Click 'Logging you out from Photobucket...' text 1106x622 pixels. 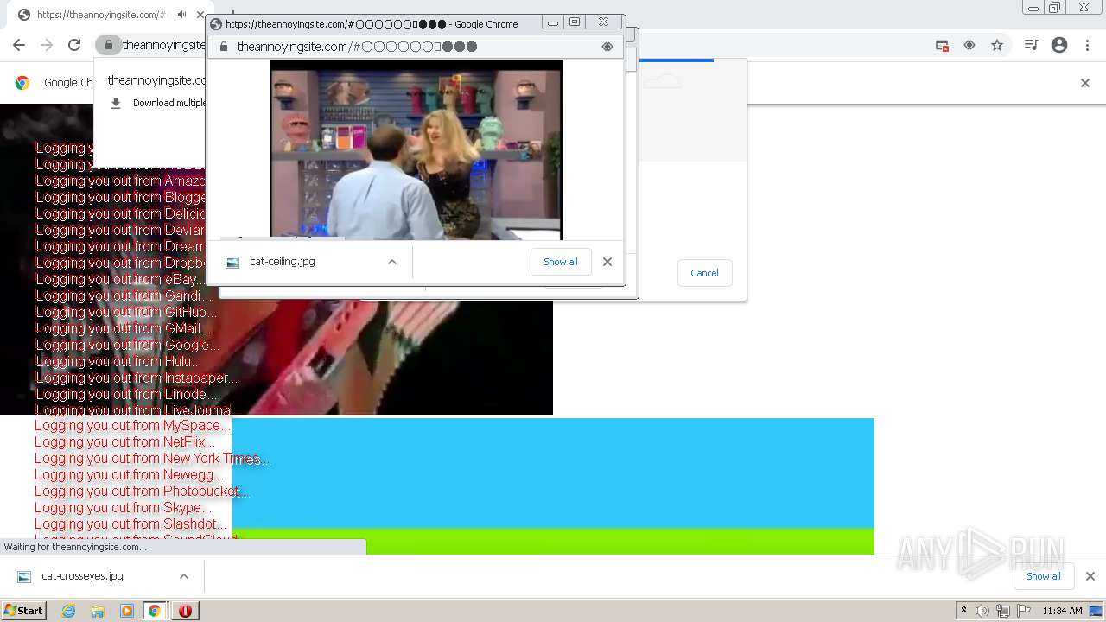coord(142,492)
